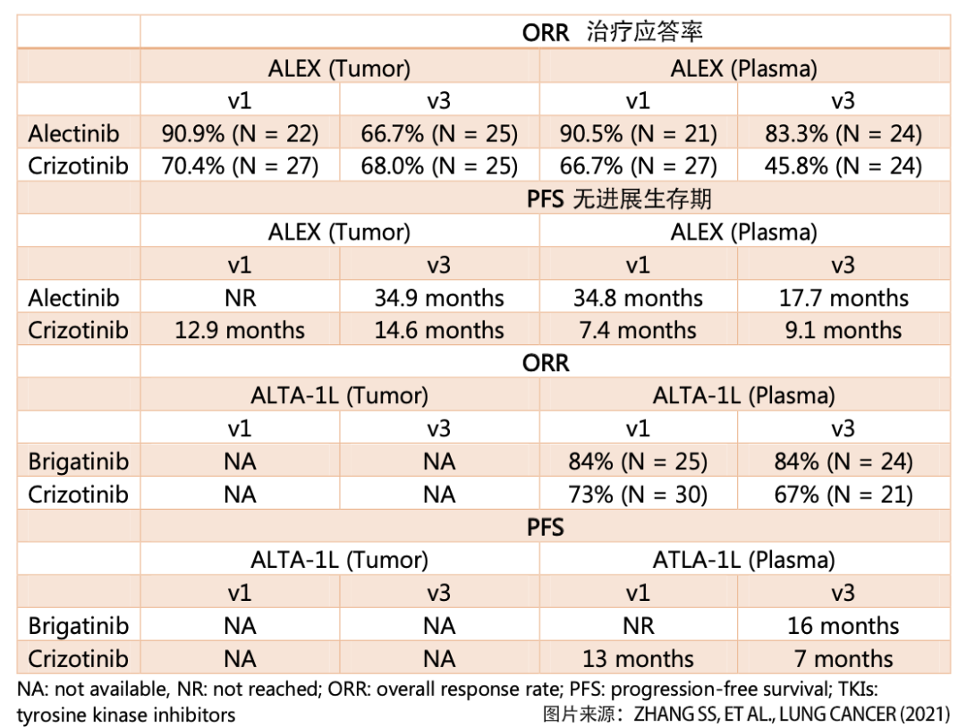Click the ATLA-1L (Plasma) header cell

click(744, 561)
